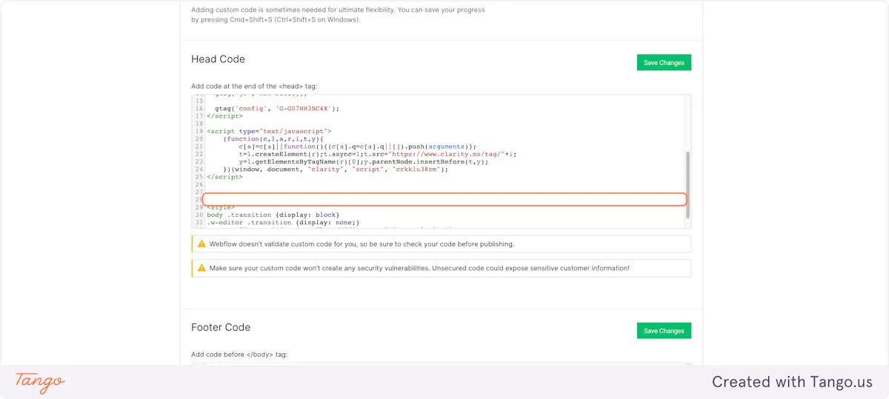
Task: Place cursor on the gtag('config' line
Action: [277, 108]
